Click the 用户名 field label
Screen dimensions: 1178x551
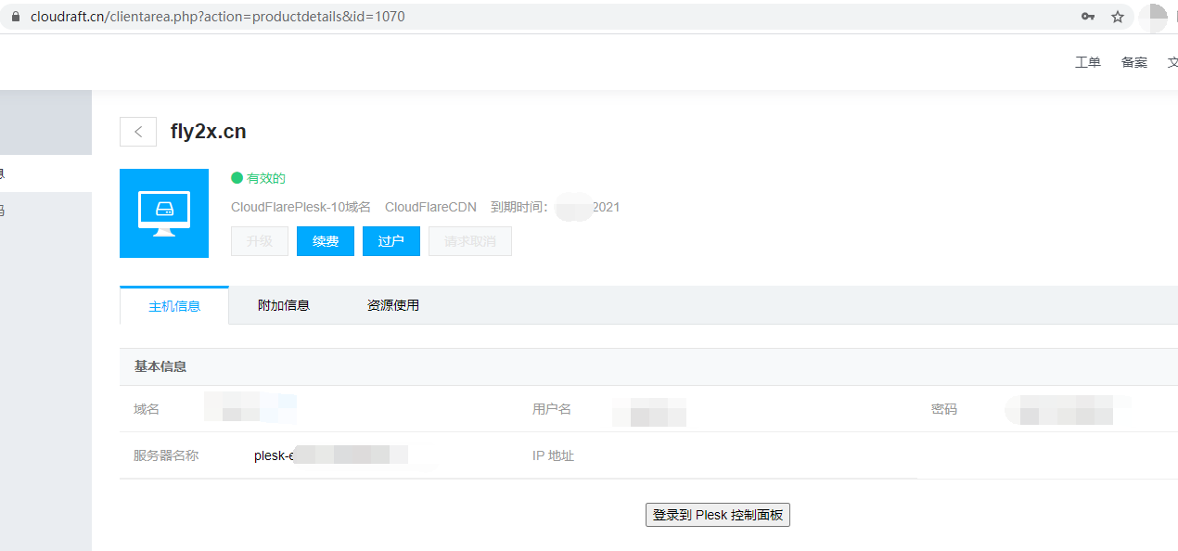click(552, 409)
